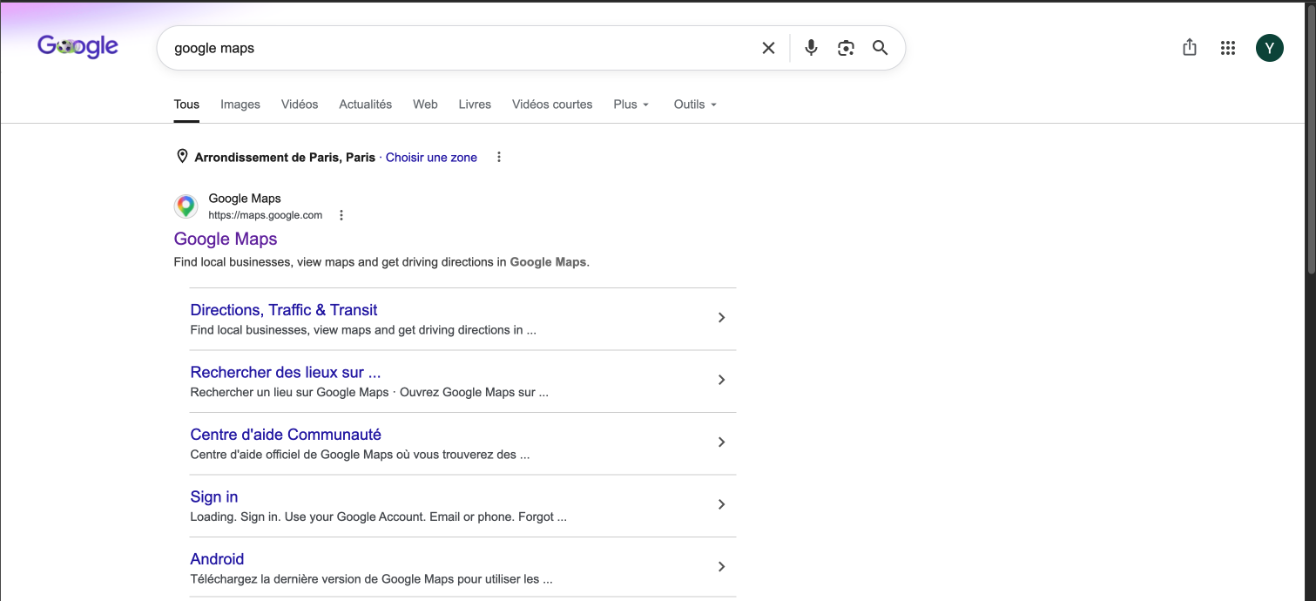This screenshot has width=1316, height=601.
Task: Open the Plus dropdown menu
Action: [x=631, y=105]
